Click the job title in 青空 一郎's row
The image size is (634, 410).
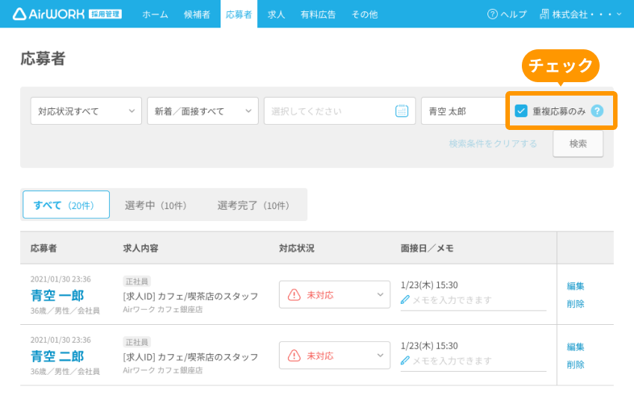(x=191, y=296)
